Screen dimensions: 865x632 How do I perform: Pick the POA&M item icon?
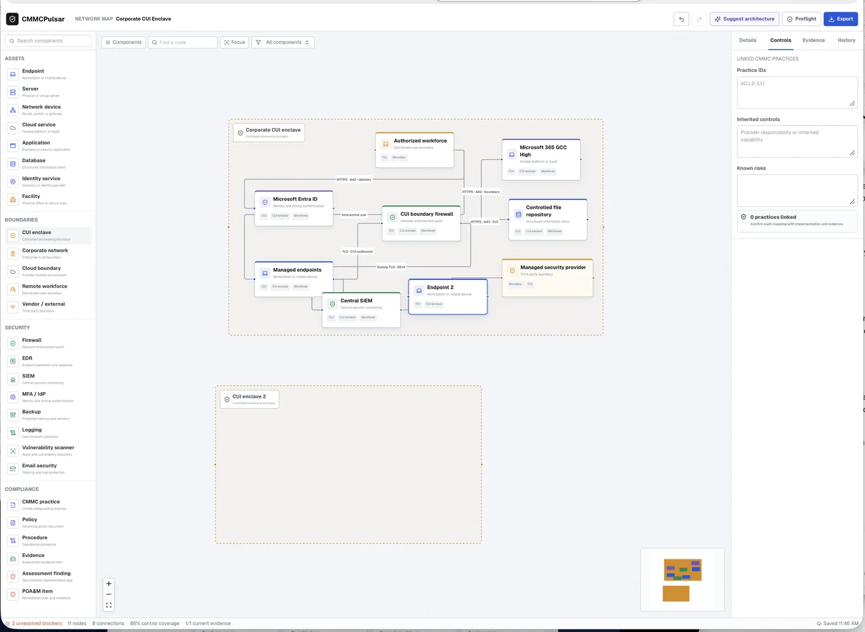(x=13, y=594)
